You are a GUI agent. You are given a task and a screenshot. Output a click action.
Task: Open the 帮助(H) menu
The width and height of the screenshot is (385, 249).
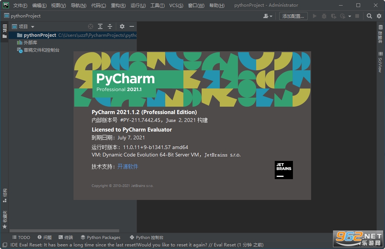coord(217,6)
